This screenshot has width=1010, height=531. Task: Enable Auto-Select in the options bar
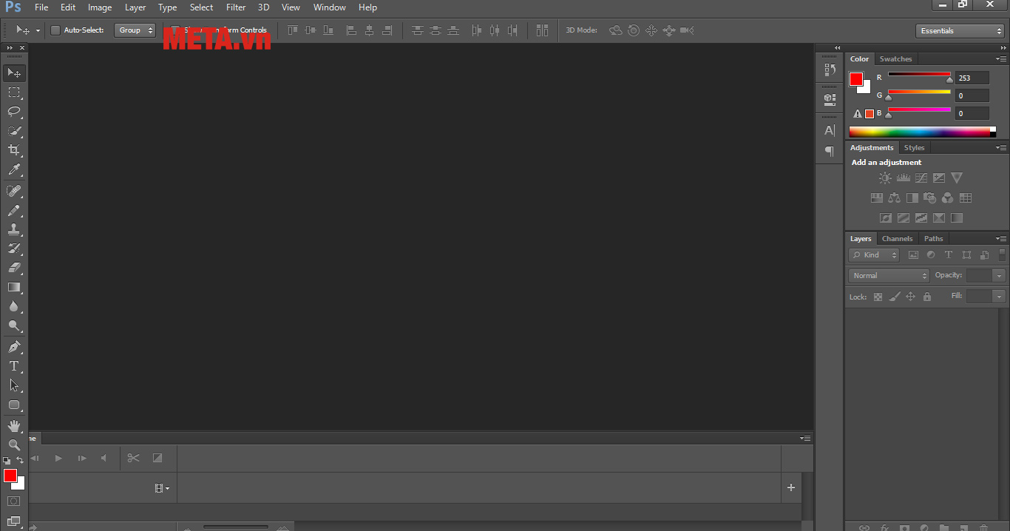tap(55, 30)
